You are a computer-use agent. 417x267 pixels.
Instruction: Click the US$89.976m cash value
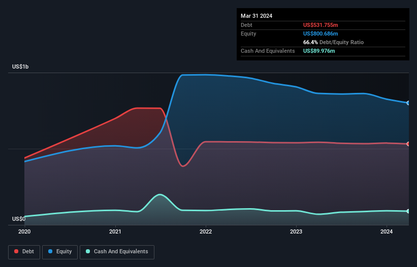coord(319,51)
